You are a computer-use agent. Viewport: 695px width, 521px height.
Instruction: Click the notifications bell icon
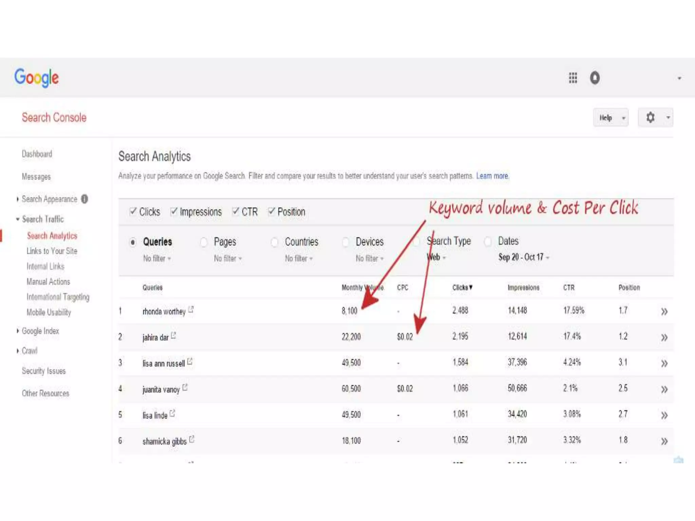pos(595,78)
